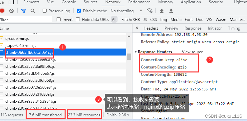Screen dimensions: 247x121
Task: Tick checkbox beside chunk-2d0aab07.0e560e31.js
Action: (x=1, y=87)
